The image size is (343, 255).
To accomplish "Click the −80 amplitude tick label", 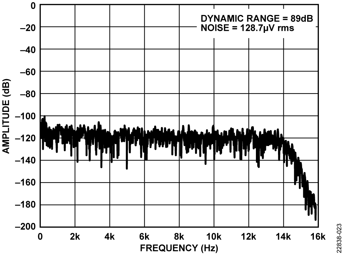I will (x=26, y=94).
